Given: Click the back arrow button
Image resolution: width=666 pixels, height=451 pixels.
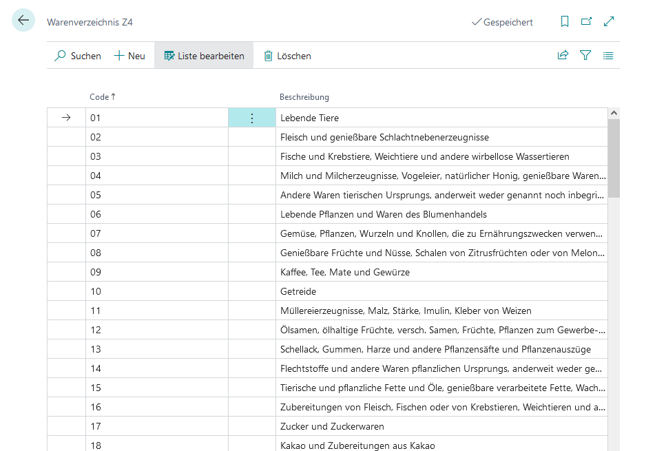Looking at the screenshot, I should (x=23, y=20).
